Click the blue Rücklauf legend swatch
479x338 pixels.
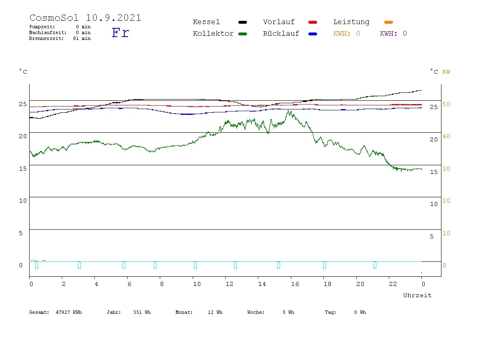point(313,34)
